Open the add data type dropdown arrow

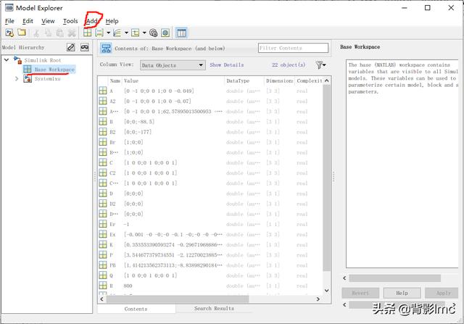tap(144, 33)
